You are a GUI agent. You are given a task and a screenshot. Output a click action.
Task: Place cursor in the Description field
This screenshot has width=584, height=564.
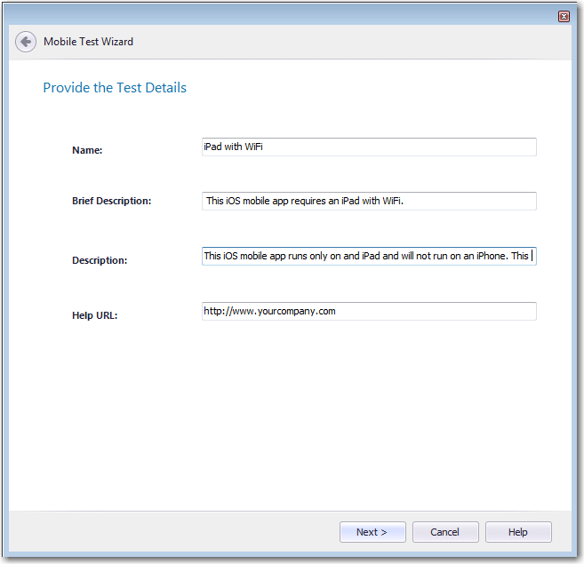(369, 256)
